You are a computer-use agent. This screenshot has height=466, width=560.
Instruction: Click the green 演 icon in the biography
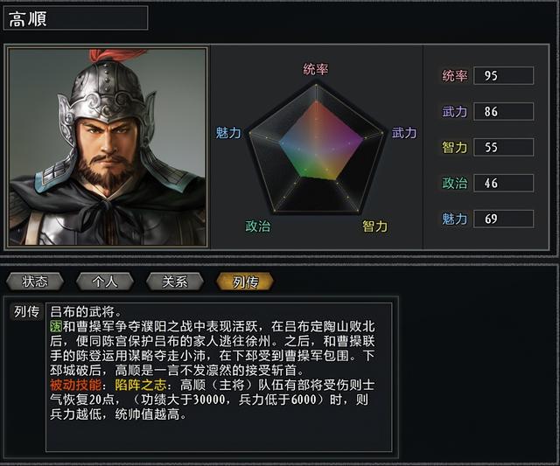click(x=56, y=325)
